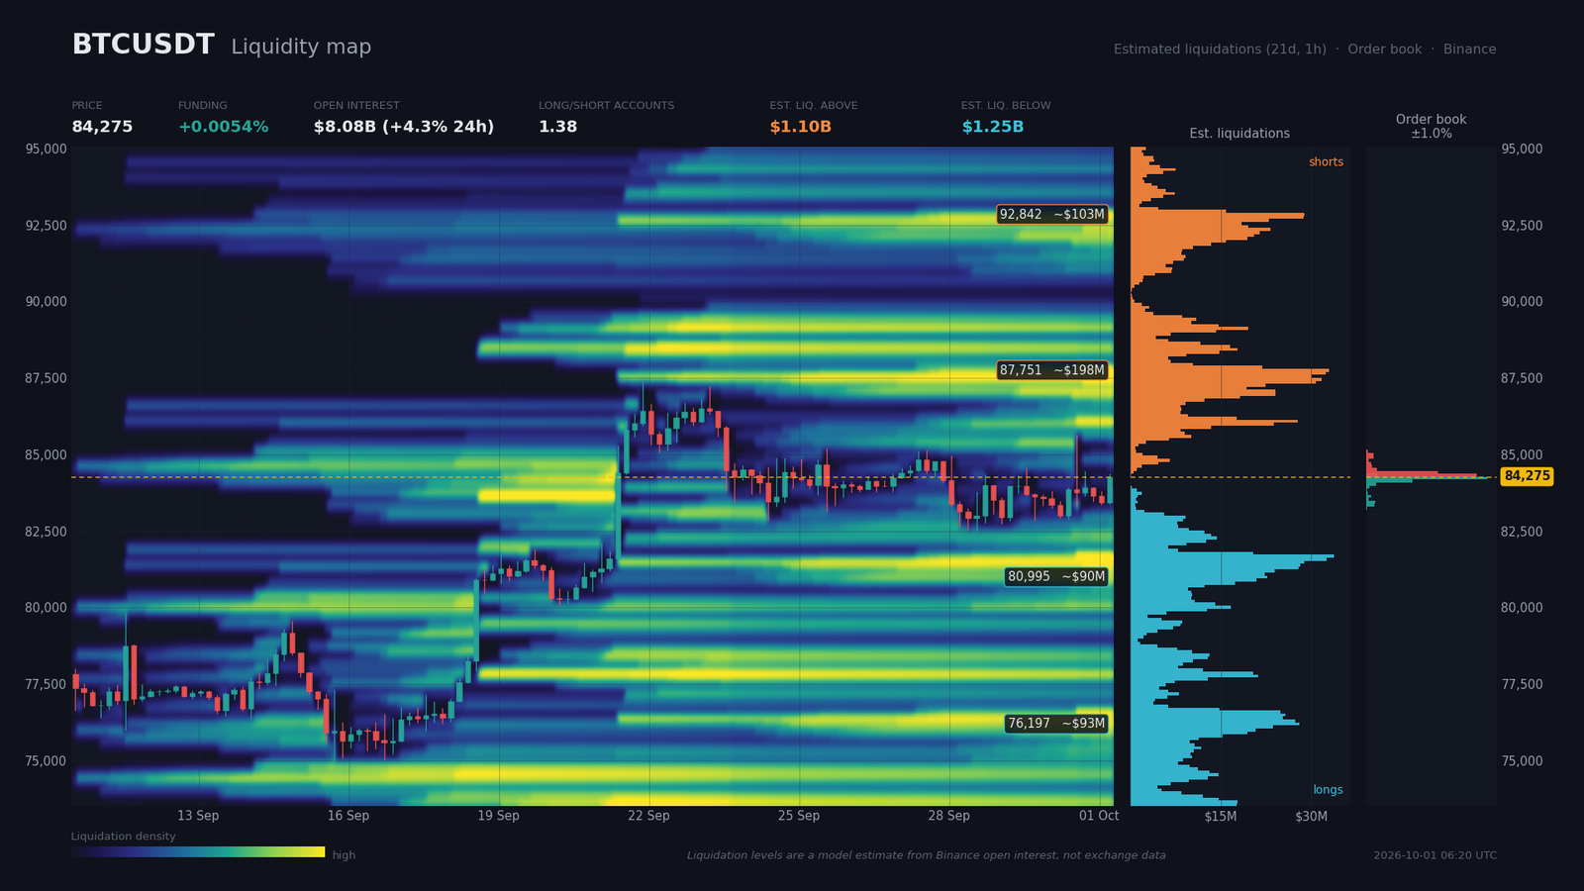Click the right axis 80,000 price label

click(x=1522, y=608)
